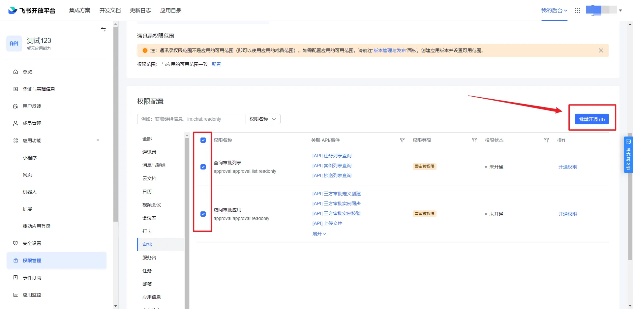
Task: Click the 测试123 app API icon
Action: [x=14, y=44]
